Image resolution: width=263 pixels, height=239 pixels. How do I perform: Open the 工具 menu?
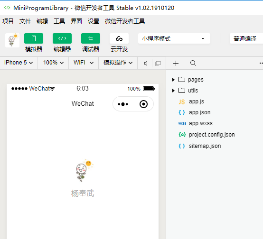(59, 21)
